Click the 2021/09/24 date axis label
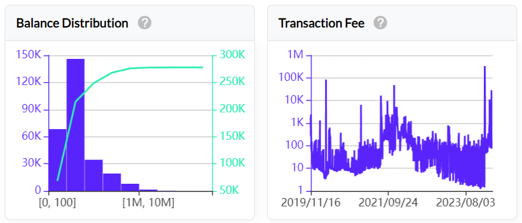Viewport: 522px width, 223px height. click(388, 203)
